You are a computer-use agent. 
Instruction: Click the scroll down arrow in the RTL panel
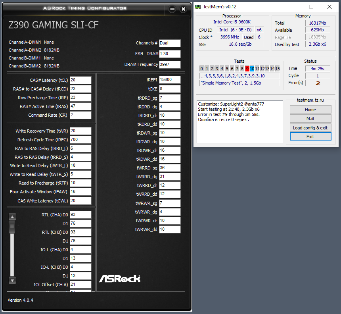[12, 281]
